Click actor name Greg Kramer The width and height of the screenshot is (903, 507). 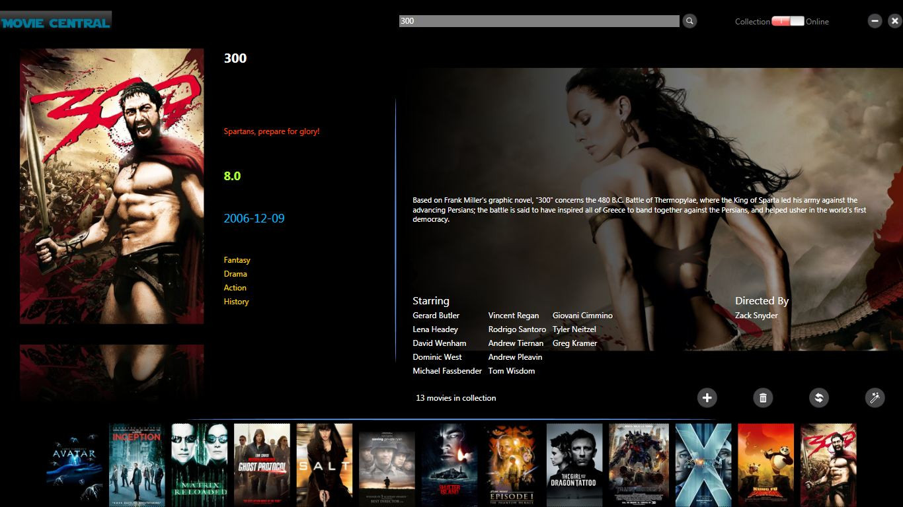tap(574, 343)
